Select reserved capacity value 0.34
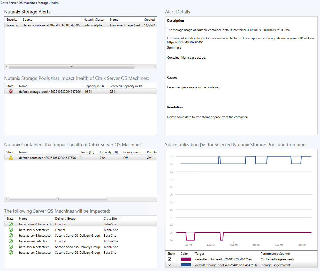320x271 pixels. tap(112, 92)
